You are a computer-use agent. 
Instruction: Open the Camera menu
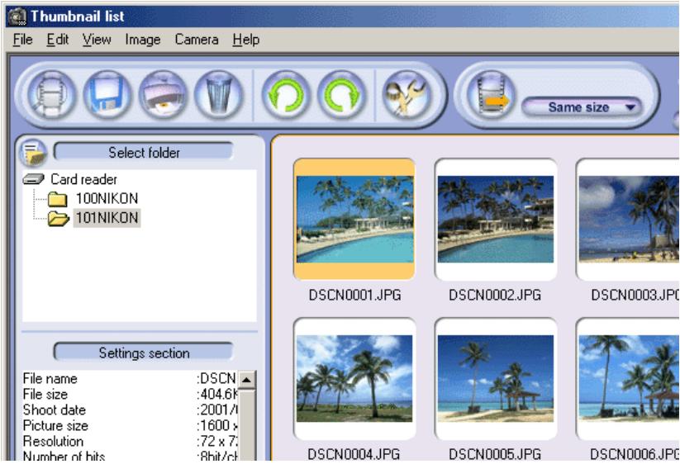197,40
